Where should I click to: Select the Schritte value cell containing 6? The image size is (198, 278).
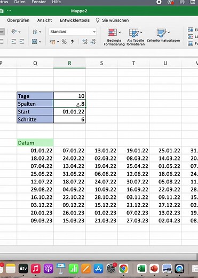69,119
